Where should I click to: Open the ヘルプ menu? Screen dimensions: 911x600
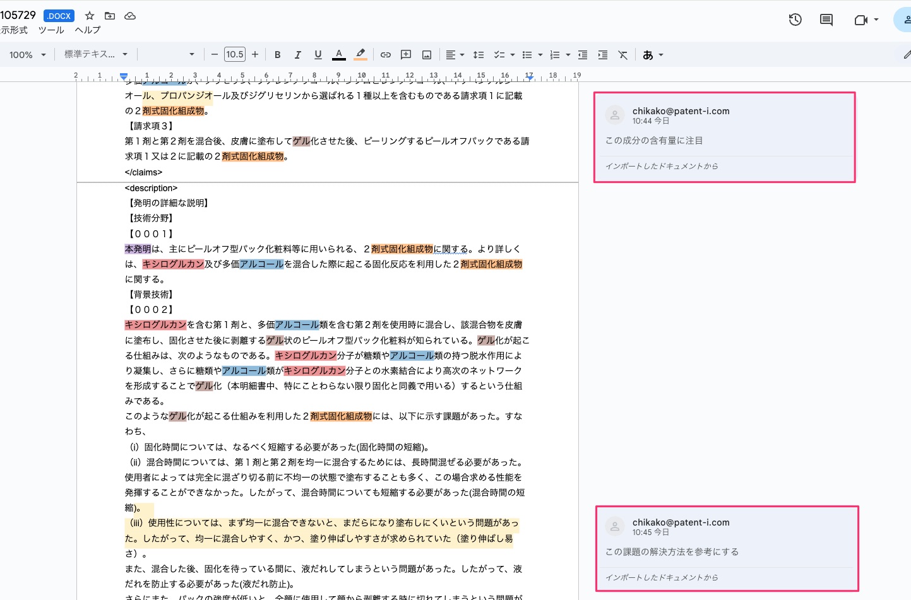coord(88,30)
